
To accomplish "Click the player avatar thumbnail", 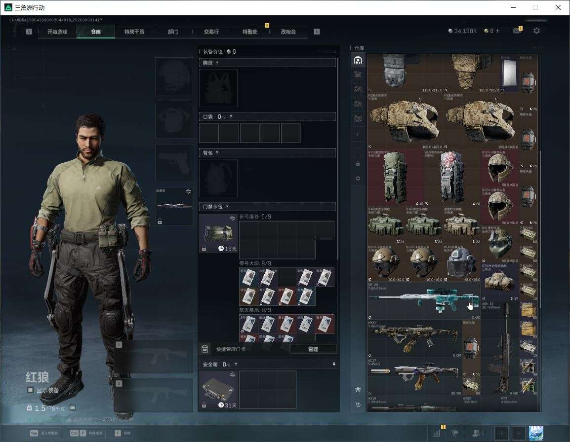I will (x=536, y=433).
